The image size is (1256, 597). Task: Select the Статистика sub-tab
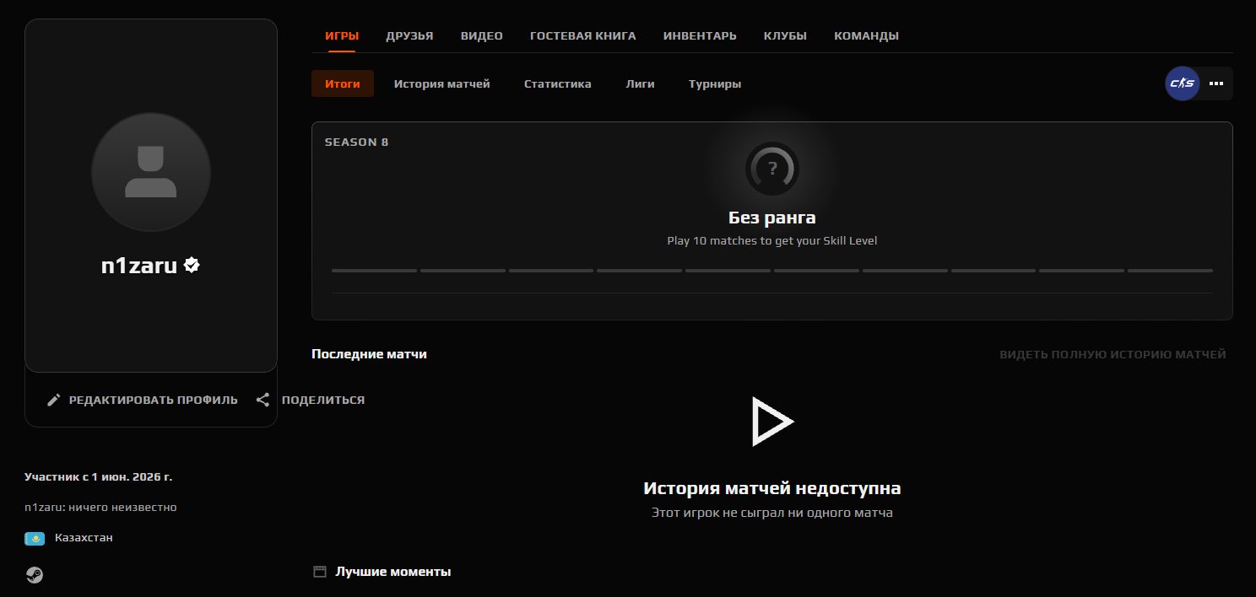[x=557, y=83]
